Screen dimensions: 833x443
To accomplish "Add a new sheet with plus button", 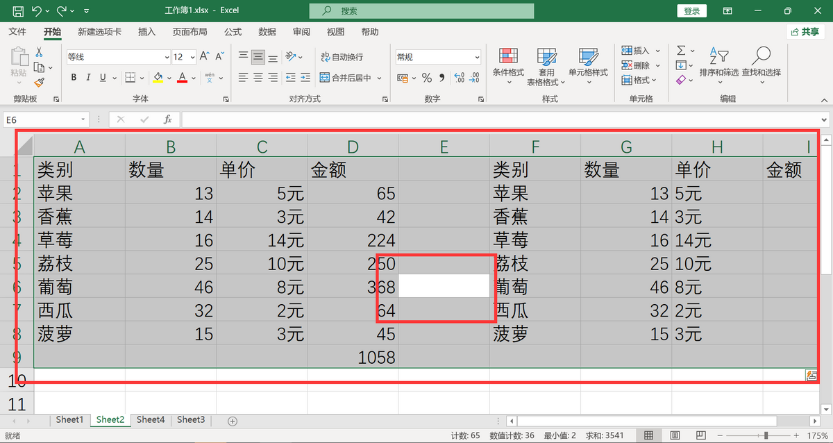I will [233, 421].
